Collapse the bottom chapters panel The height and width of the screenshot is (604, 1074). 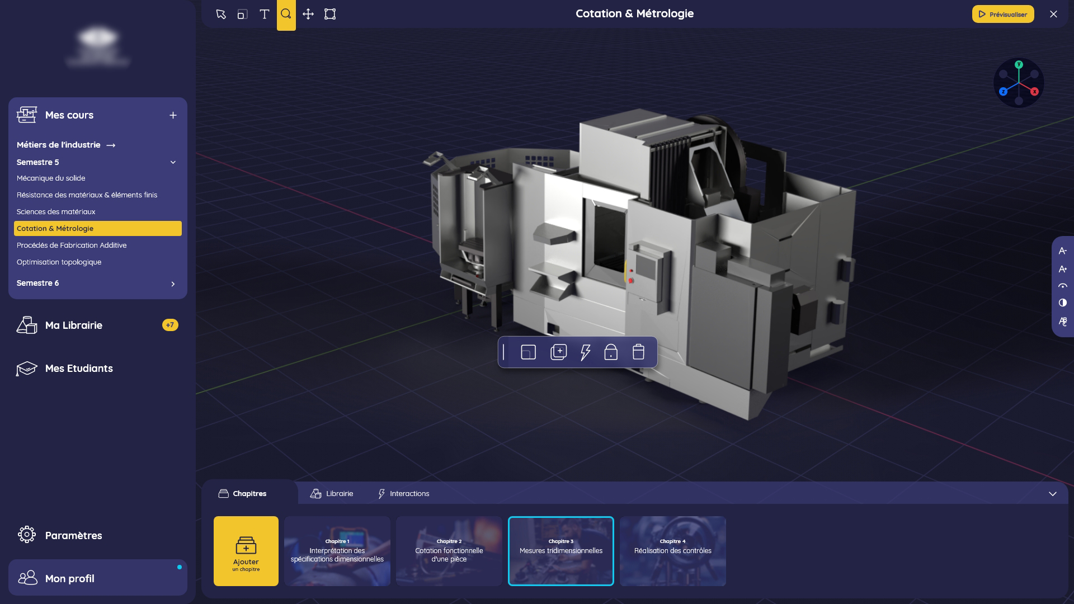pos(1052,494)
